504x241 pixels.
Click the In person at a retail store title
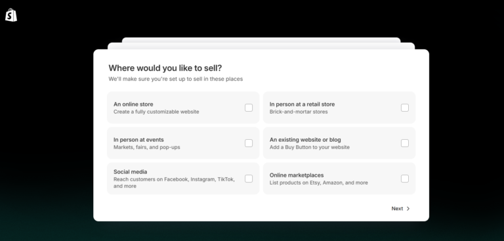pos(302,104)
